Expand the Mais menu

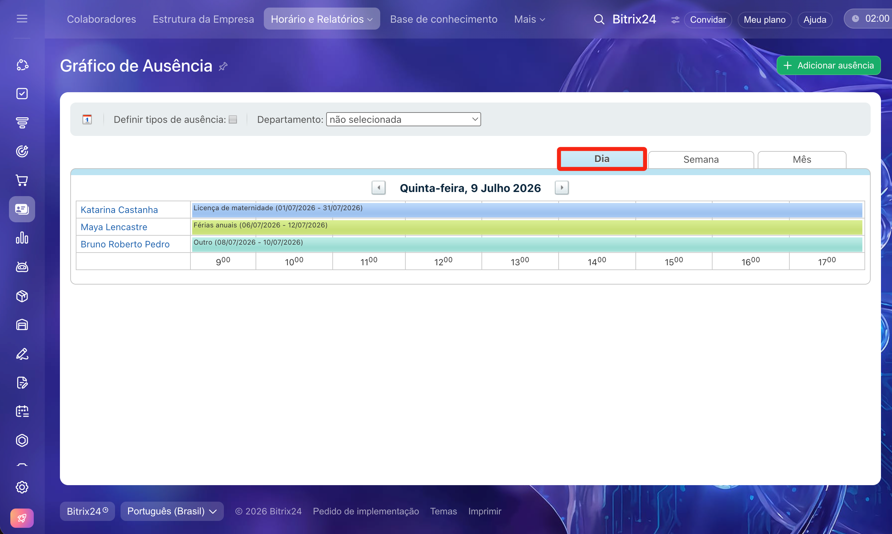pos(529,19)
